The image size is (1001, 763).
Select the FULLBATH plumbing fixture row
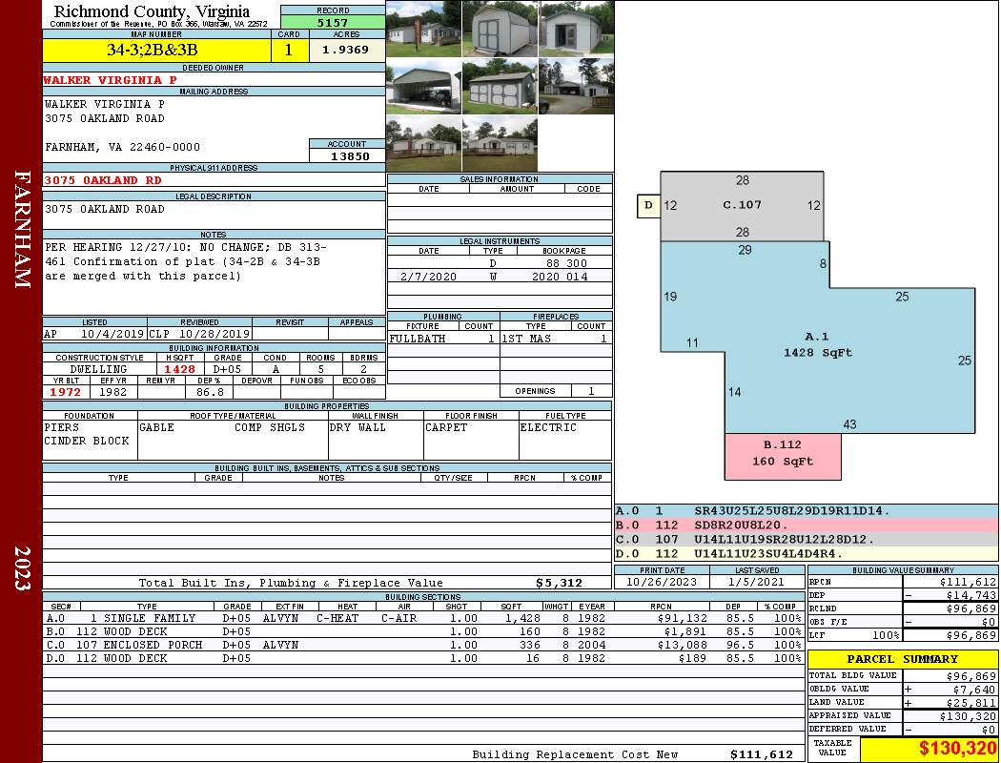point(442,339)
